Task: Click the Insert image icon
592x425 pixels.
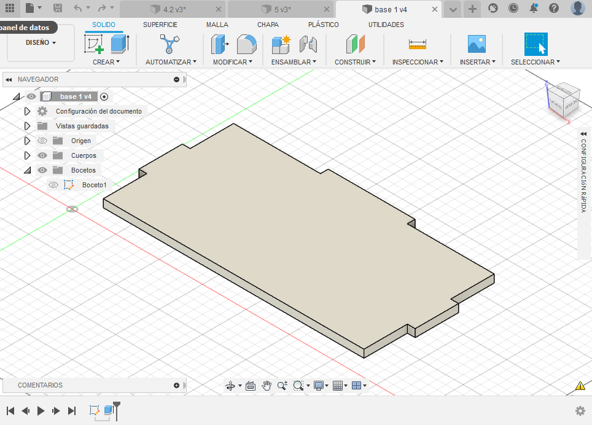Action: [477, 44]
